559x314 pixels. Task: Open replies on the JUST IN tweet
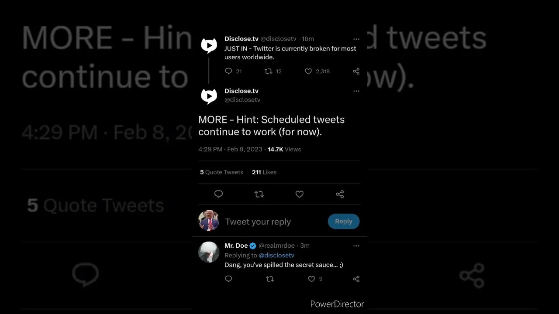click(228, 71)
